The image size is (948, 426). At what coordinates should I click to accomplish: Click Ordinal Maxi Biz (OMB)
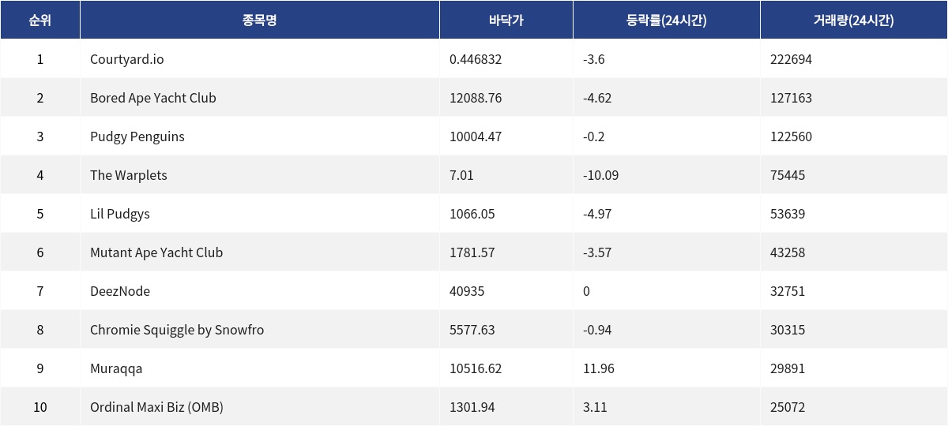point(156,407)
